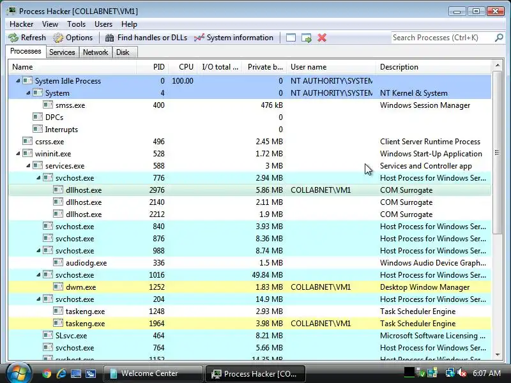Click the vertical scrollbar thumb
The height and width of the screenshot is (383, 511).
(x=498, y=152)
